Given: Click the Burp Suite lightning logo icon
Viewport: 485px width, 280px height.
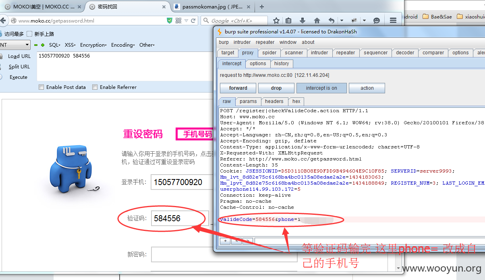Looking at the screenshot, I should (220, 32).
